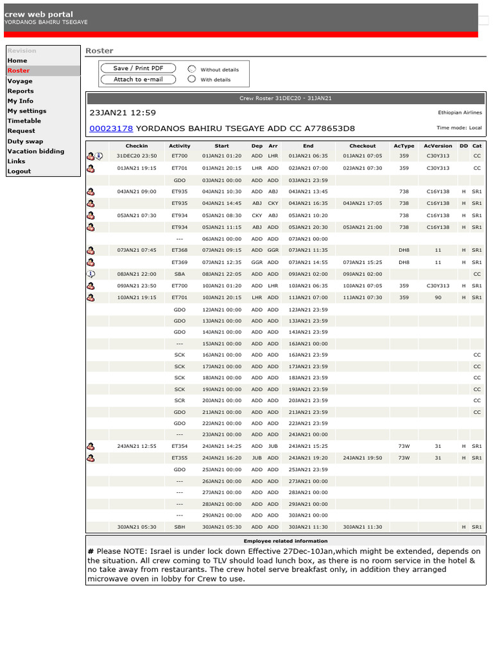Click the Employee related information heading
Image resolution: width=493 pixels, height=658 pixels.
pyautogui.click(x=286, y=541)
